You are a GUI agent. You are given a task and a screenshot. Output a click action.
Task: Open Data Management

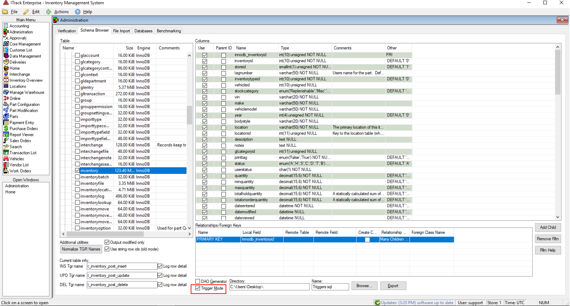[25, 56]
